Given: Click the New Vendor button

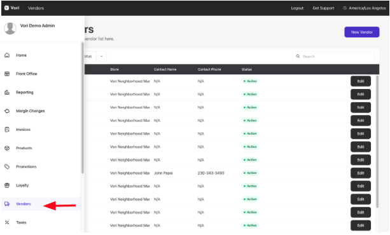Looking at the screenshot, I should [x=361, y=32].
